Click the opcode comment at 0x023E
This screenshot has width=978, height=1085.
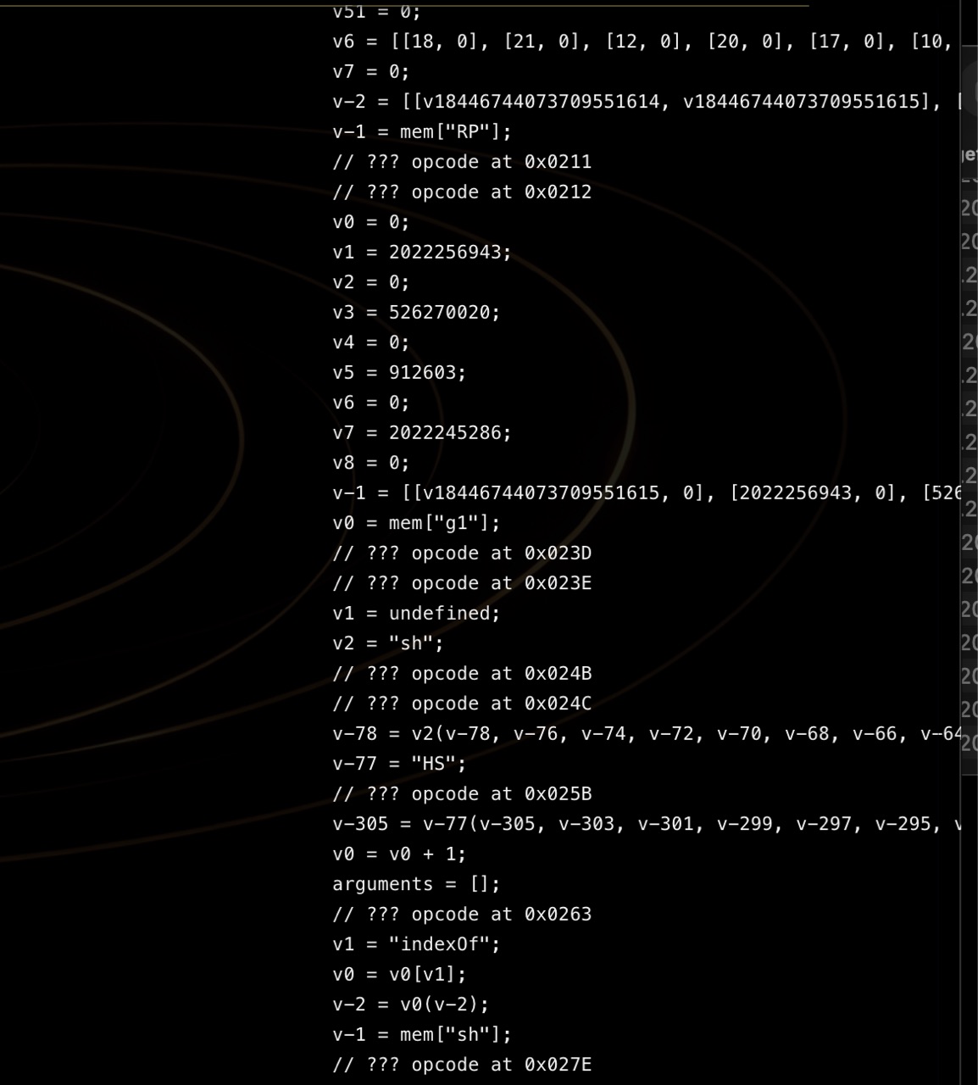tap(462, 583)
